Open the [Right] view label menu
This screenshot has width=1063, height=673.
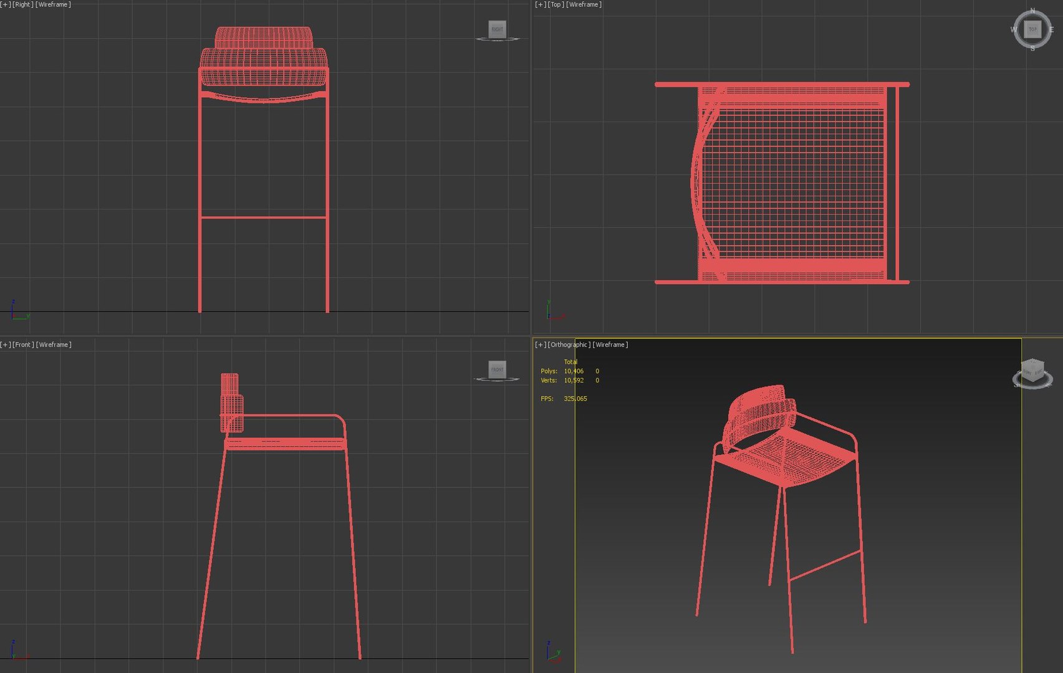[23, 4]
